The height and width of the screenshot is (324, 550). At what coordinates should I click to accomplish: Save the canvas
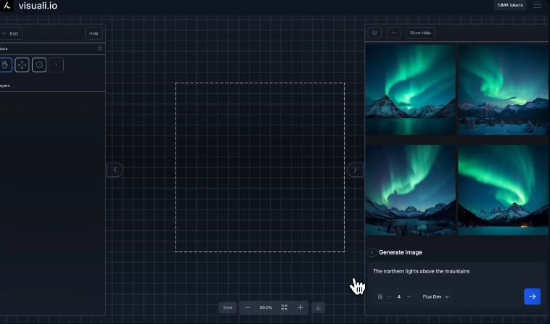pos(228,307)
